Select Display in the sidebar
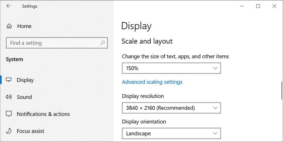The width and height of the screenshot is (283, 142). (x=25, y=80)
